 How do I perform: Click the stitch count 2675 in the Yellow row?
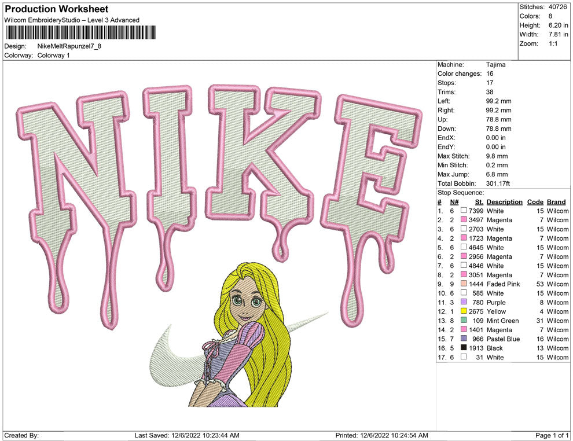tap(476, 311)
